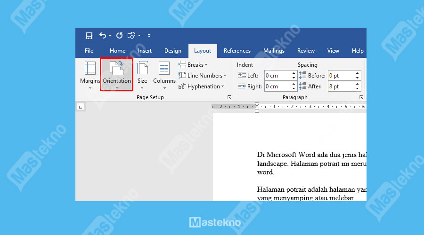Click the Redo/Repeat icon
Image resolution: width=424 pixels, height=235 pixels.
pos(119,35)
